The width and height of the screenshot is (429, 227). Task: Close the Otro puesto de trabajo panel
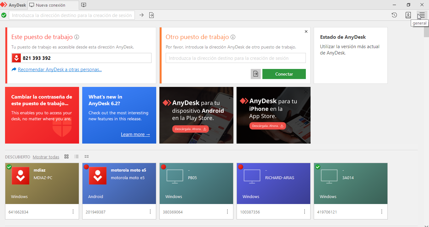coord(306,31)
